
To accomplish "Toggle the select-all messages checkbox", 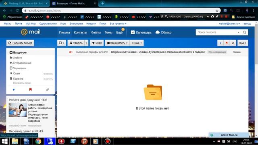I will pyautogui.click(x=60, y=43).
